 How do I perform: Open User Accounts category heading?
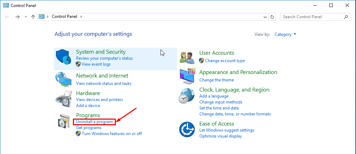click(x=217, y=53)
